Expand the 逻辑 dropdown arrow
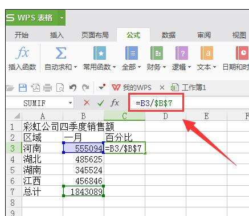Image resolution: width=249 pixels, height=216 pixels. coord(189,67)
